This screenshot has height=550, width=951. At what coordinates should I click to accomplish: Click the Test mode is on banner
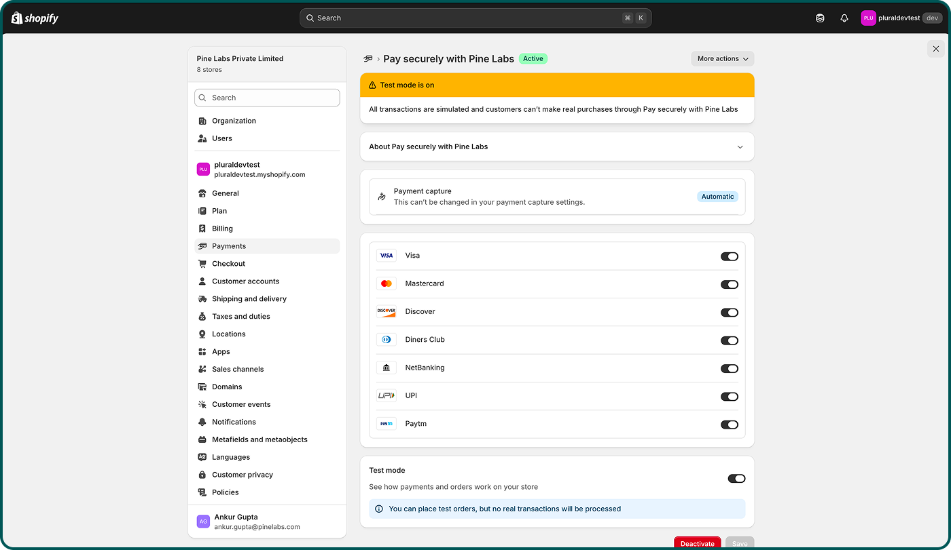[557, 85]
